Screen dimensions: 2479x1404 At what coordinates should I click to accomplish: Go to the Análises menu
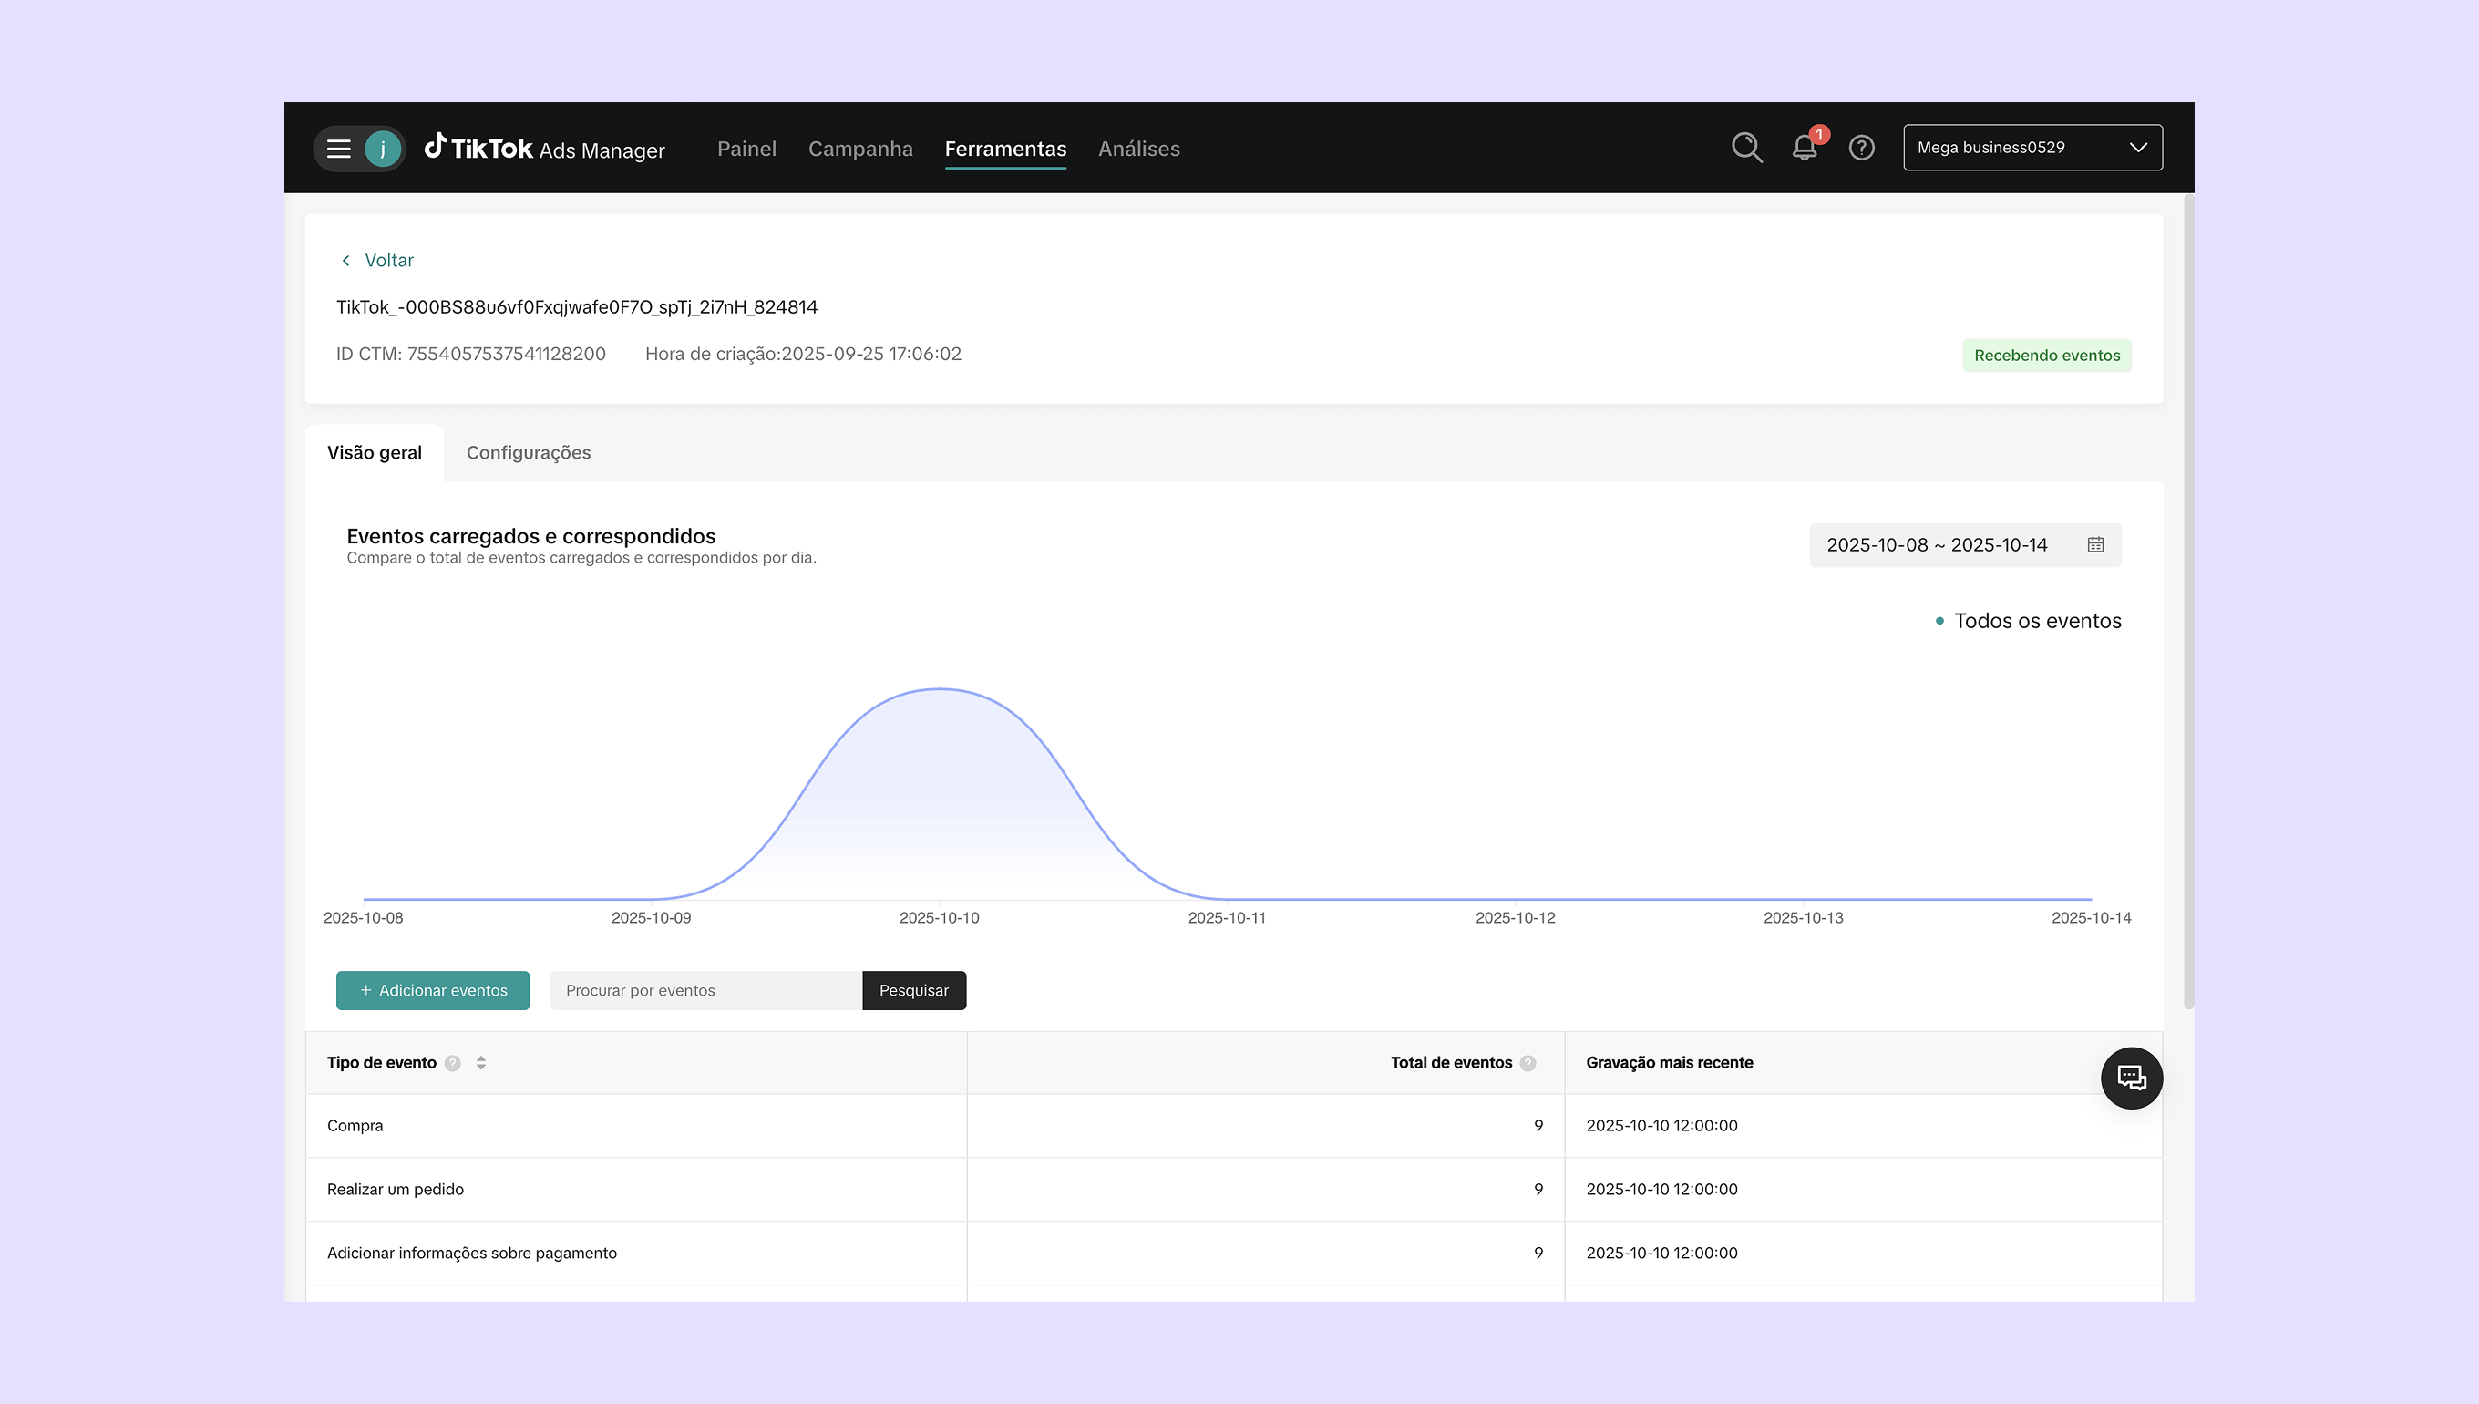[x=1138, y=149]
